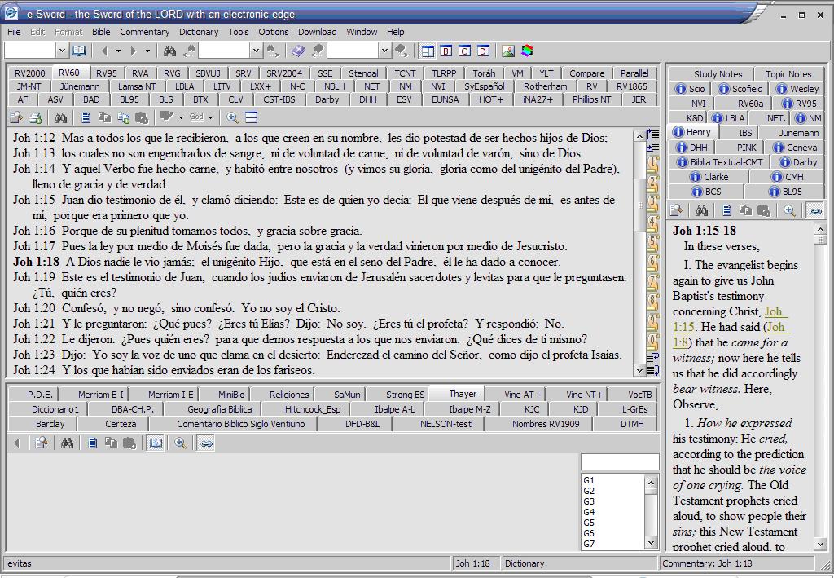
Task: Toggle the window layout view button
Action: coord(428,51)
